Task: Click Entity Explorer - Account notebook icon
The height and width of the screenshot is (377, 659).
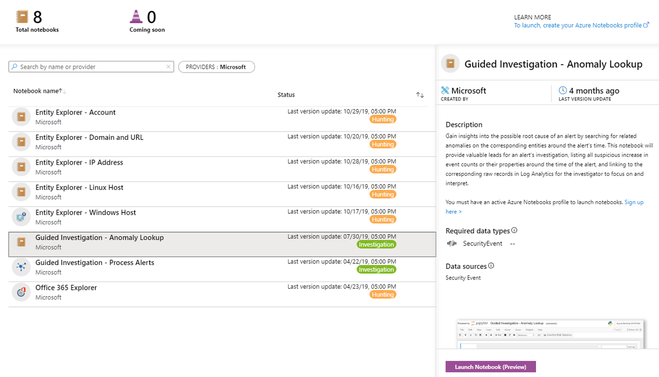Action: pyautogui.click(x=21, y=117)
